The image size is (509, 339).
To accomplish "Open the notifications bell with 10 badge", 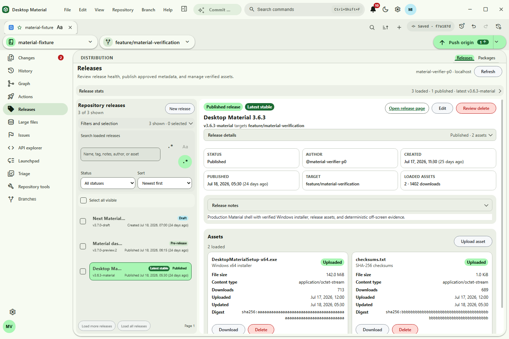I will pos(373,10).
